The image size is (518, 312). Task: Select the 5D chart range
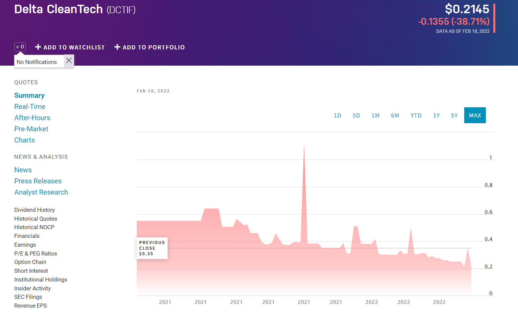click(x=356, y=115)
